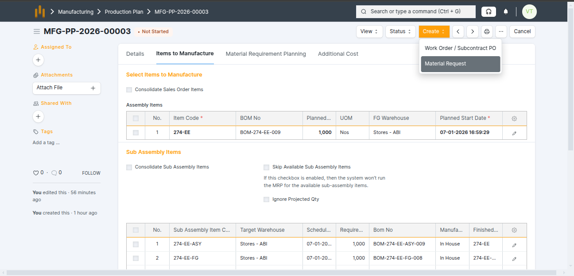Go to next document arrow
Viewport: 574px width, 276px height.
click(x=473, y=31)
